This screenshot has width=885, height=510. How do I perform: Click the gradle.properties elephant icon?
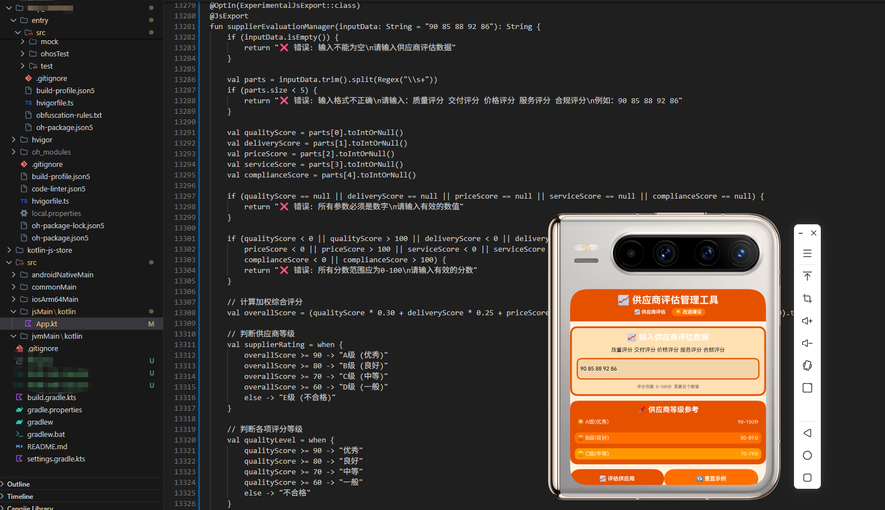click(20, 410)
